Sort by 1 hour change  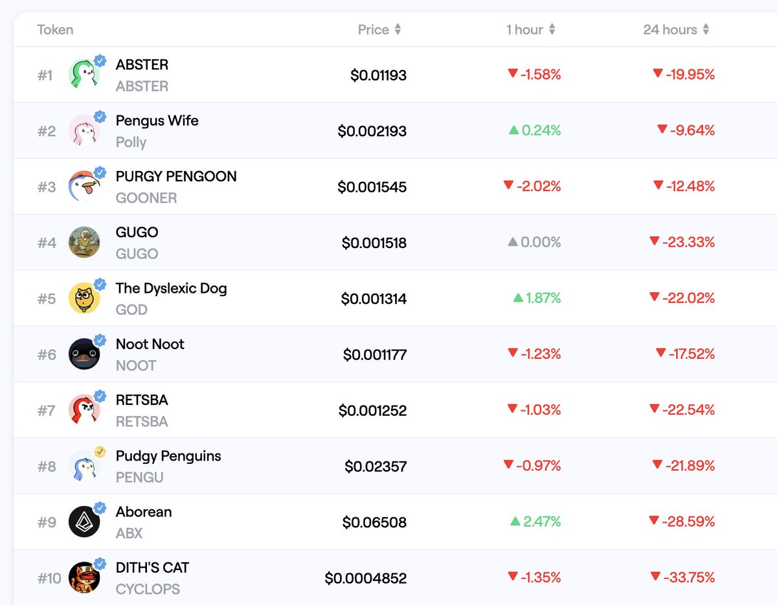[x=531, y=30]
